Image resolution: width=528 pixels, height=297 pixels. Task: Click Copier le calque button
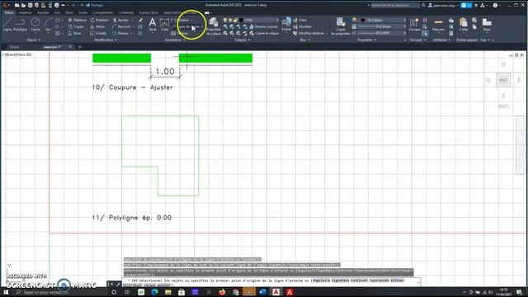[264, 33]
